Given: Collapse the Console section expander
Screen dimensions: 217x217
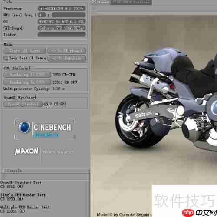Looking at the screenshot, I should coord(3,171).
